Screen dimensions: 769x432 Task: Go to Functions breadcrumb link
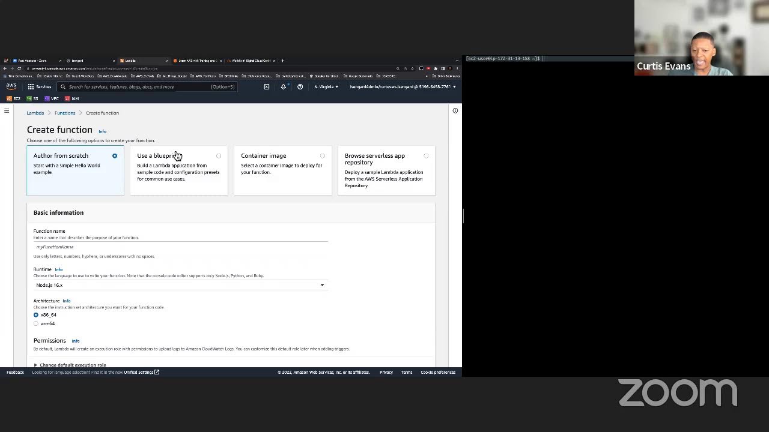click(x=65, y=113)
